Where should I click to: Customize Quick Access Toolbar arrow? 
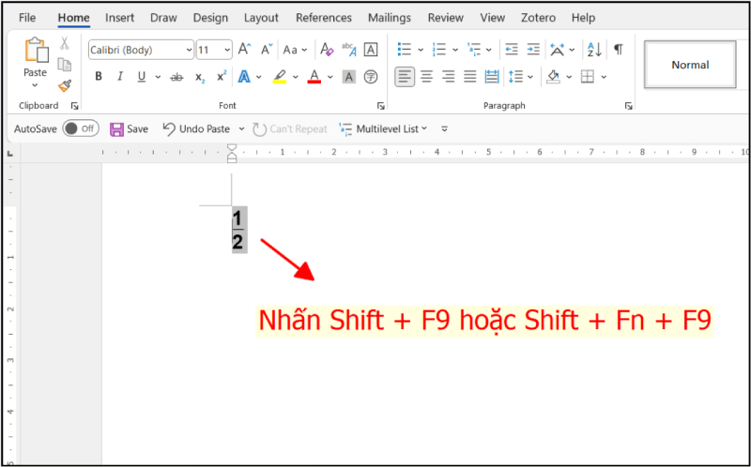coord(444,128)
